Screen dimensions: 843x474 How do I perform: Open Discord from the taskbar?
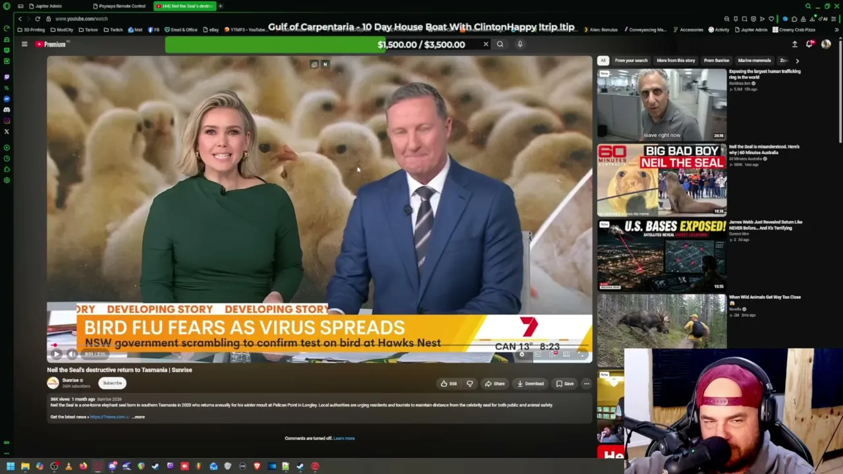[112, 466]
